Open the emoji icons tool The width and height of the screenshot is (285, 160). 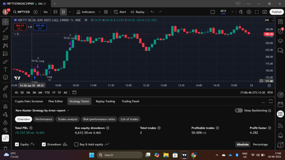pyautogui.click(x=6, y=77)
